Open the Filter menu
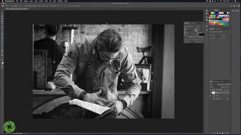This screenshot has height=135, width=241. (x=46, y=1)
